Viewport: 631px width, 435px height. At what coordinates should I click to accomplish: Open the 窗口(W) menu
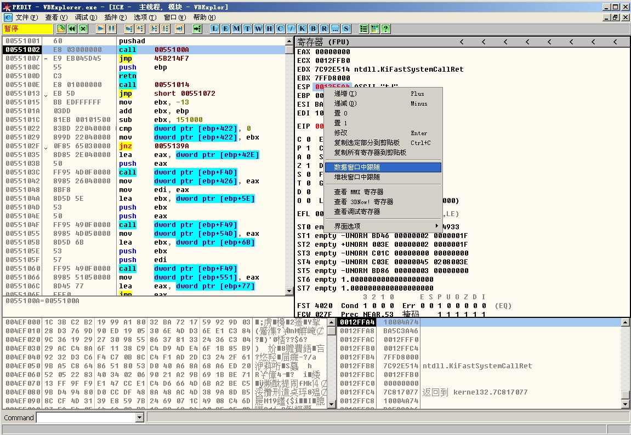[x=175, y=18]
